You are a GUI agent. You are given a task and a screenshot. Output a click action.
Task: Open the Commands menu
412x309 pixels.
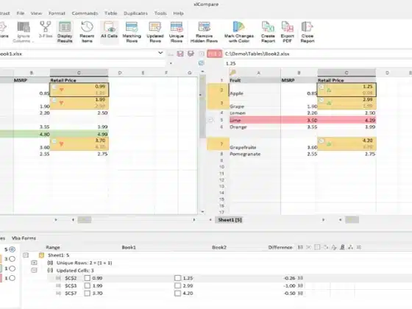pyautogui.click(x=85, y=13)
